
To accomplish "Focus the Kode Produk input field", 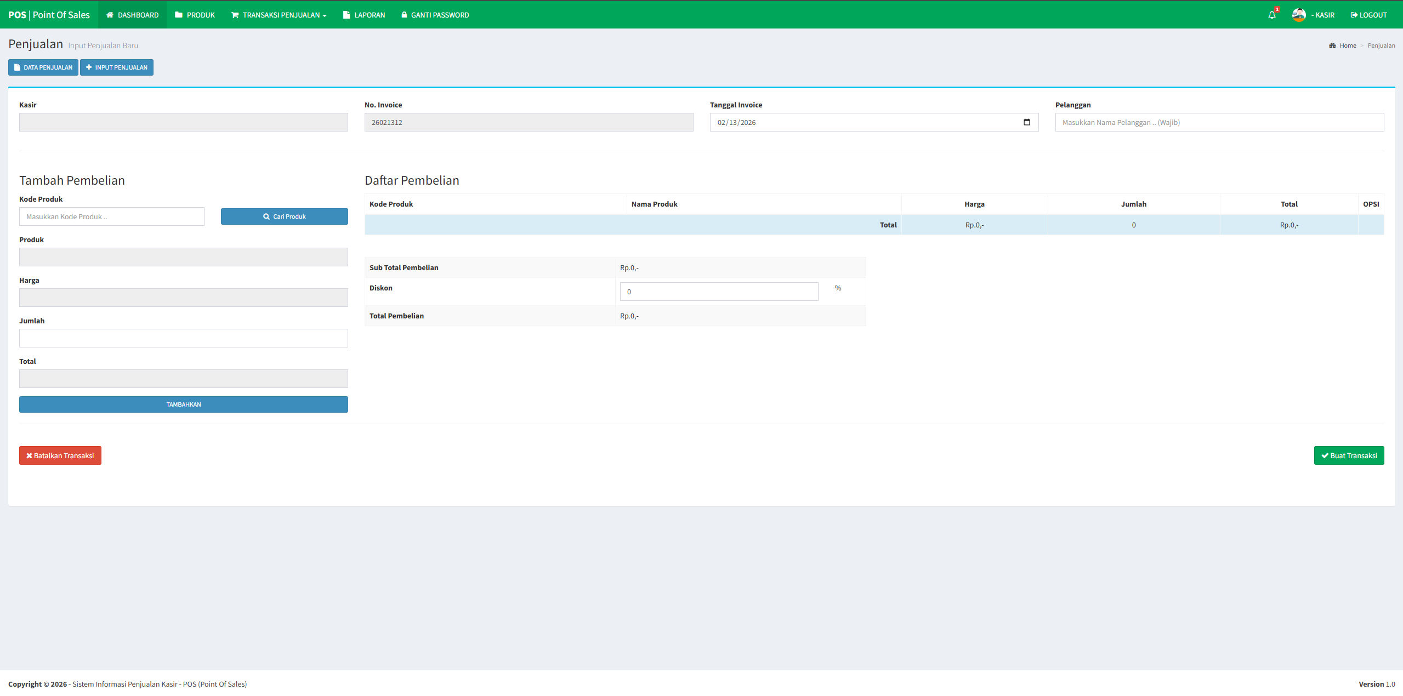I will point(112,216).
